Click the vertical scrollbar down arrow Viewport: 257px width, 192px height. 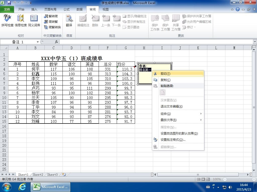[254, 170]
